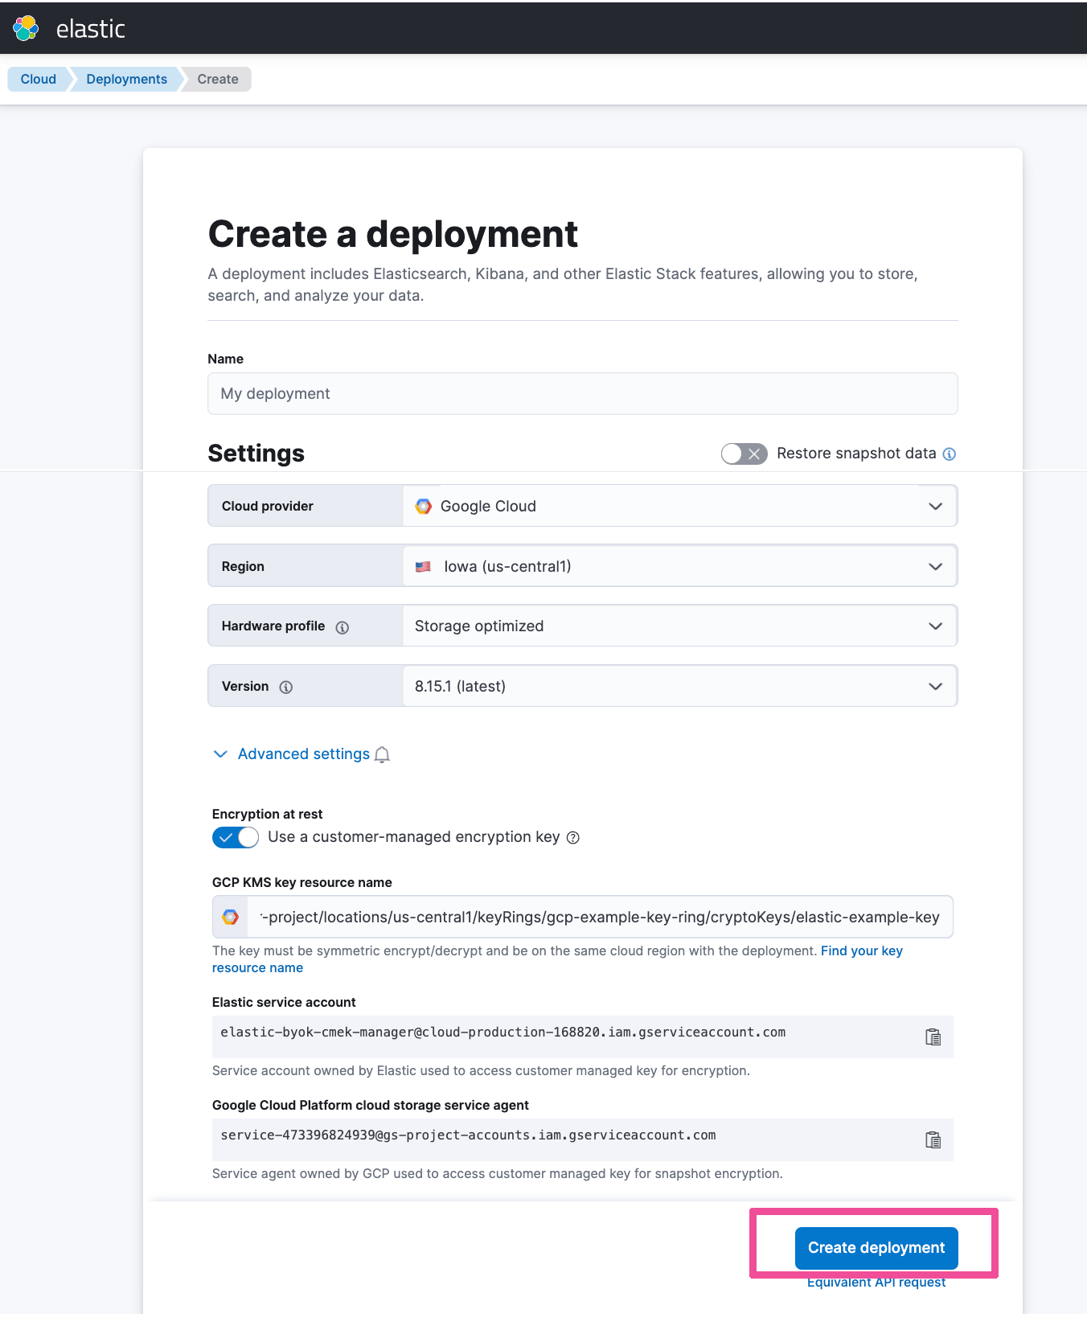Click the Hardware profile info icon

343,627
